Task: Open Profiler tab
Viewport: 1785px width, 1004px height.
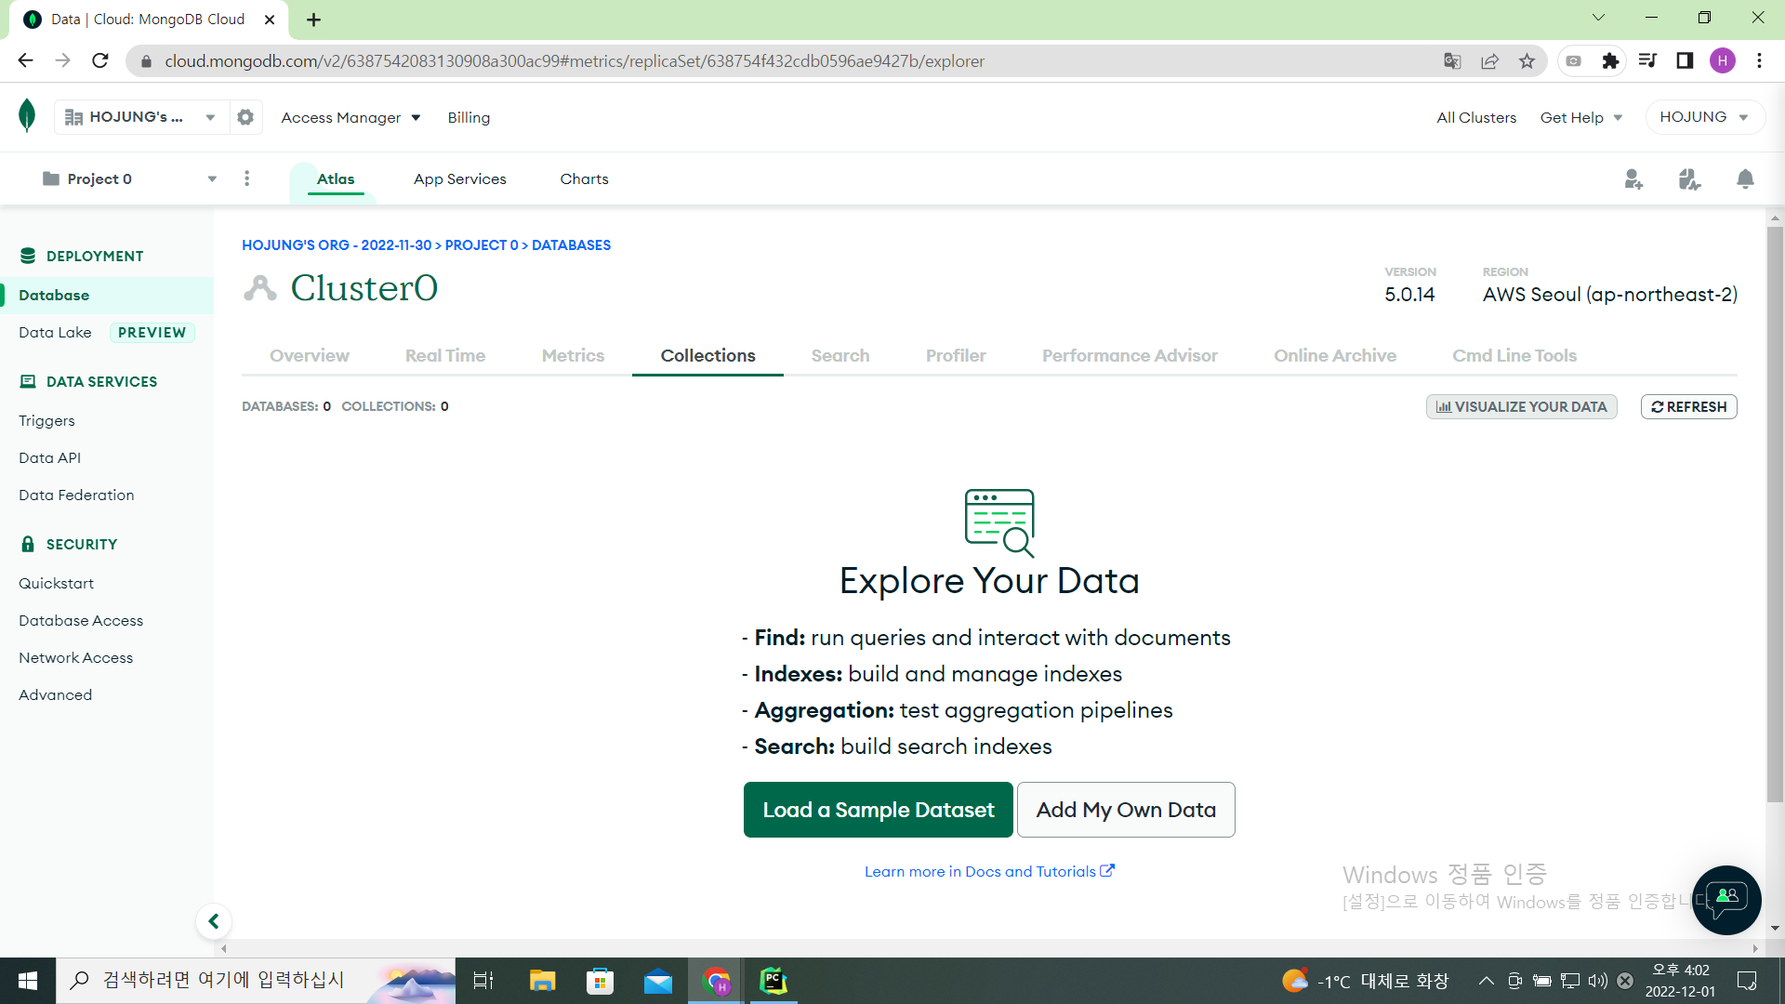Action: click(956, 355)
